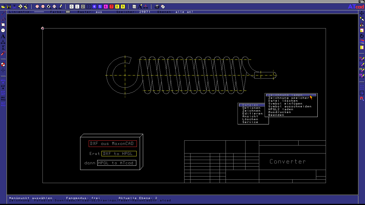Toggle layer 4 button
The width and height of the screenshot is (365, 205).
[94, 6]
